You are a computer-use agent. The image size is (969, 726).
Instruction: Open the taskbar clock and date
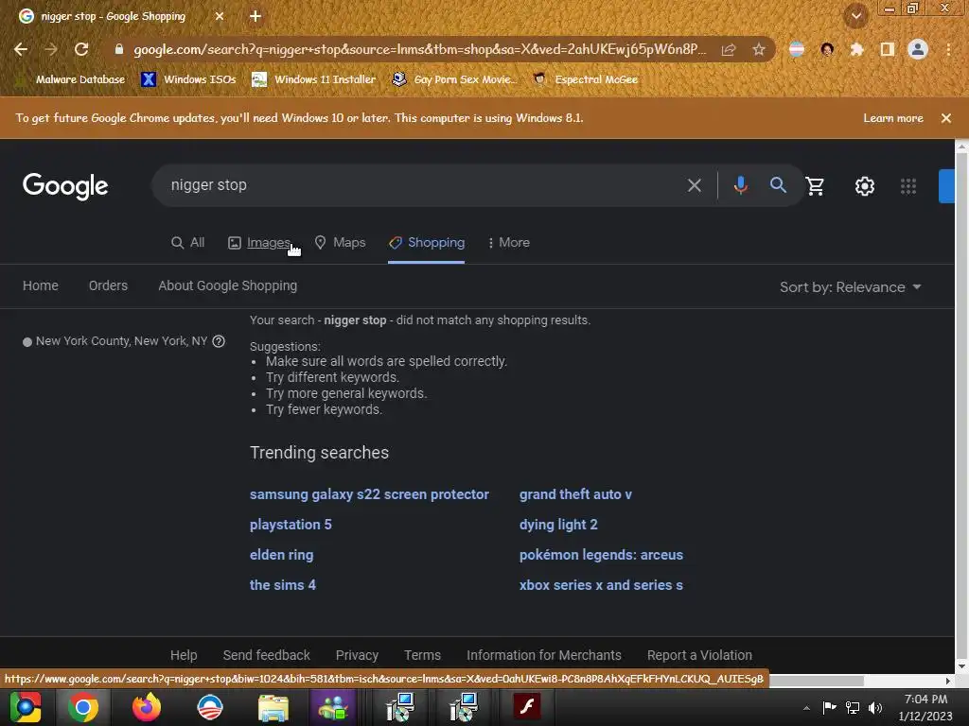point(925,707)
